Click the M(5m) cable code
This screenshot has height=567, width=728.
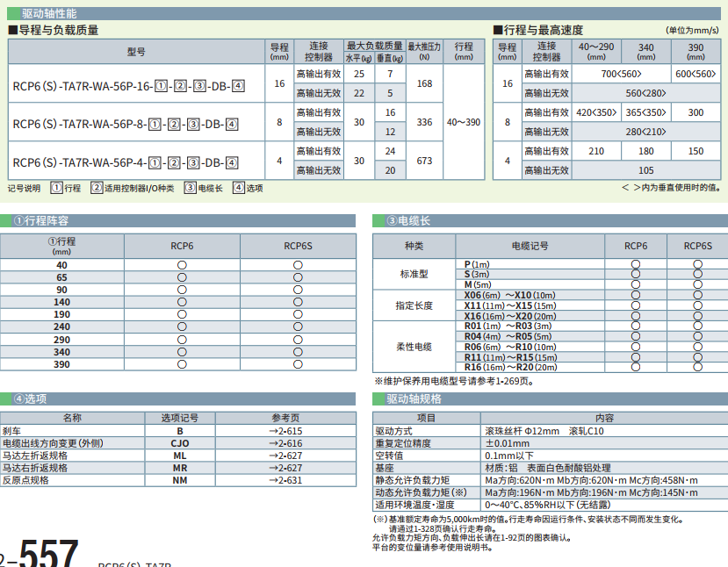point(478,284)
